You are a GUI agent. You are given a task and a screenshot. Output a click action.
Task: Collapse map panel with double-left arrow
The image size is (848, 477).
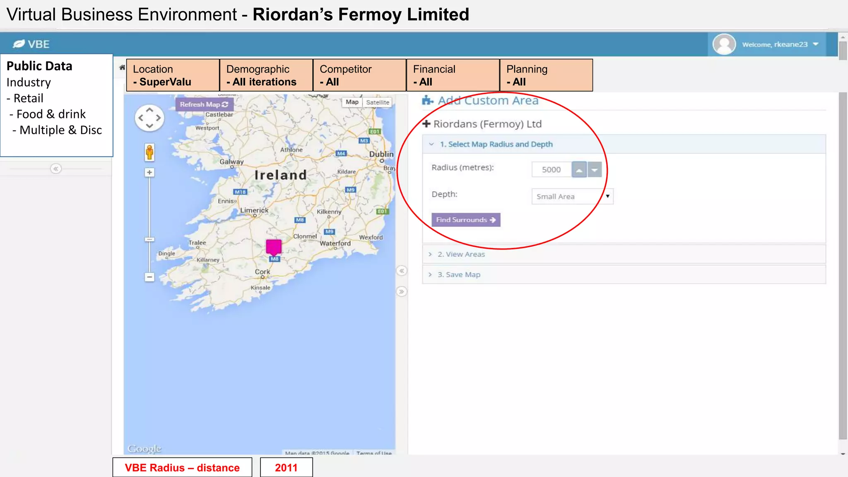click(401, 271)
